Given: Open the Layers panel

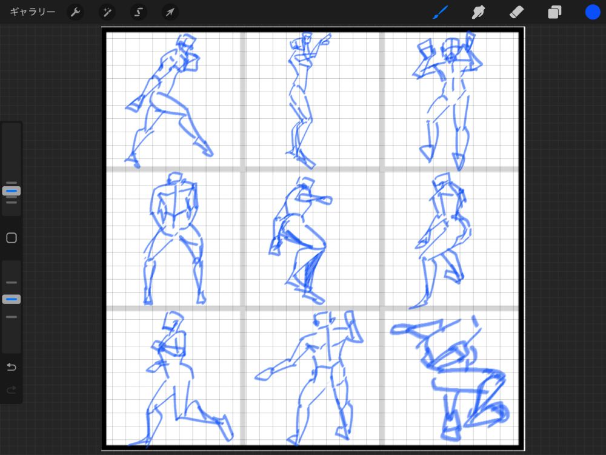Looking at the screenshot, I should pyautogui.click(x=554, y=12).
